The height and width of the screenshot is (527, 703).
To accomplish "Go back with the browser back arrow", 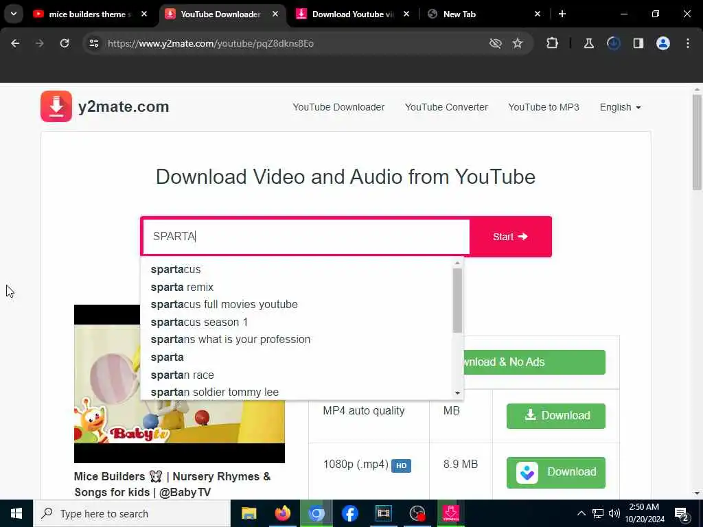I will pyautogui.click(x=15, y=43).
